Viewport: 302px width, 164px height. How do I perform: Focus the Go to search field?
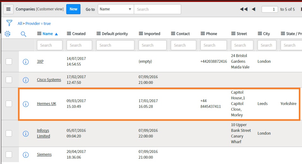tap(157, 9)
